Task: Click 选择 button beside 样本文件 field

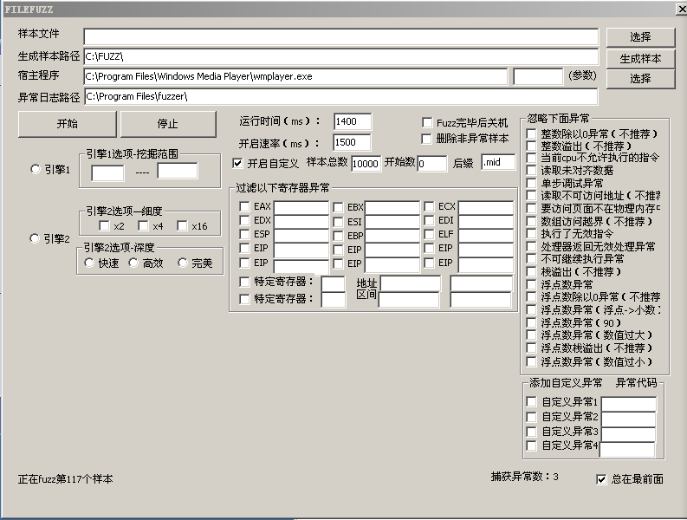Action: point(640,37)
